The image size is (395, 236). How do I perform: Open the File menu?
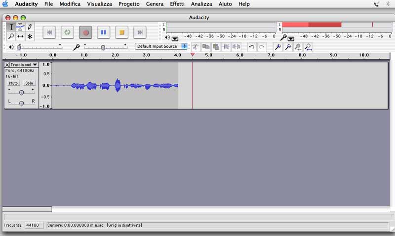[48, 4]
